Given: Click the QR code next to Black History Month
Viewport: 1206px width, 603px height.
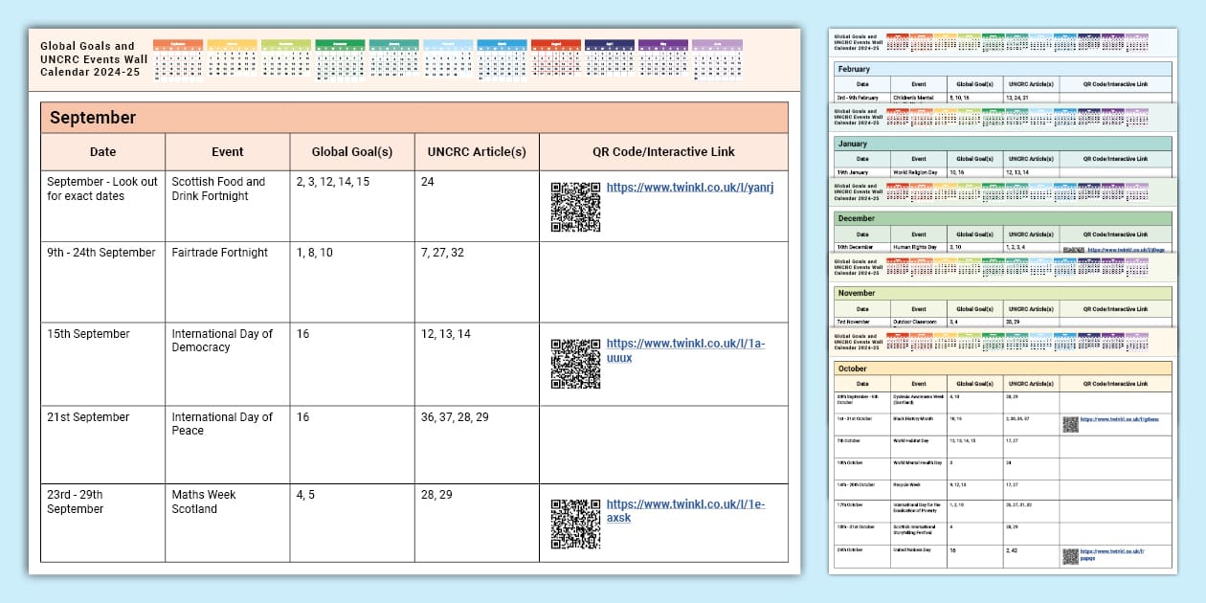Looking at the screenshot, I should click(1070, 424).
